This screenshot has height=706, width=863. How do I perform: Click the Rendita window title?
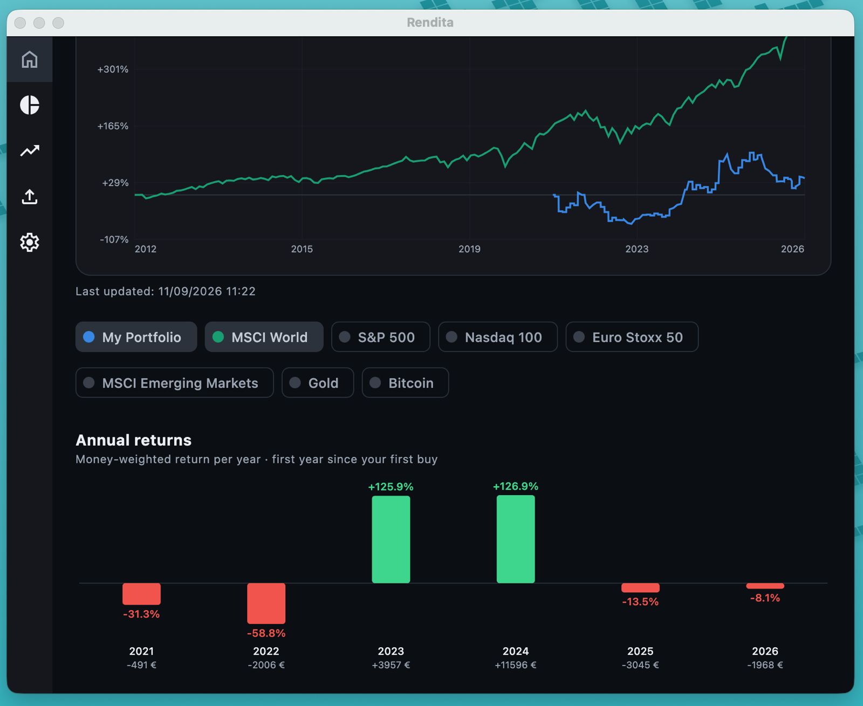[430, 23]
